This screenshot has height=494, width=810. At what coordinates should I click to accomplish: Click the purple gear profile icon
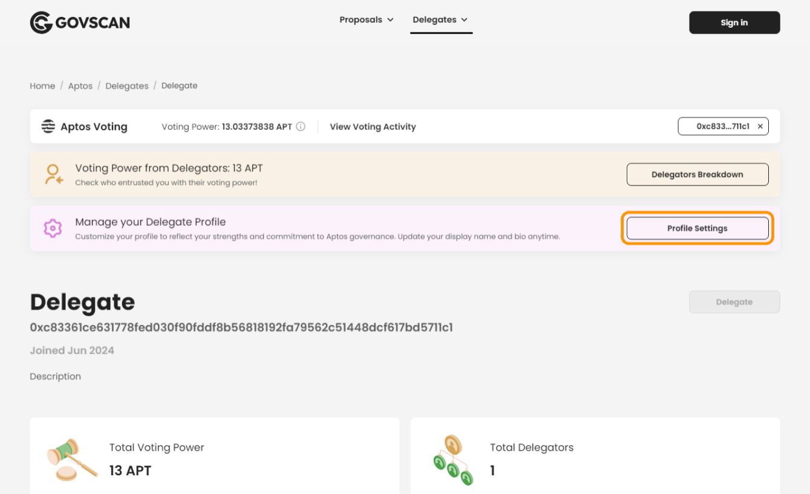tap(53, 228)
